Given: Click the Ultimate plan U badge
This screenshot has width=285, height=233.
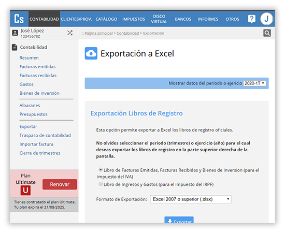Looking at the screenshot, I should tap(25, 191).
